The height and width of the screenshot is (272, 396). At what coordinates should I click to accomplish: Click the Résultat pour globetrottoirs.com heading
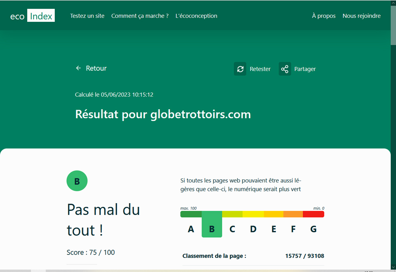click(x=163, y=115)
